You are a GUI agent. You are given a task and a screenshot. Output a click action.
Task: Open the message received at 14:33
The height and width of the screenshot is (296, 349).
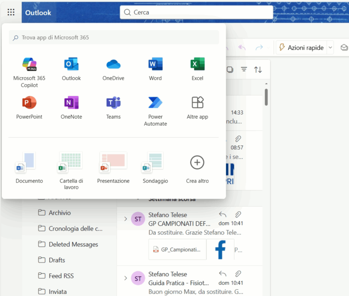244,113
